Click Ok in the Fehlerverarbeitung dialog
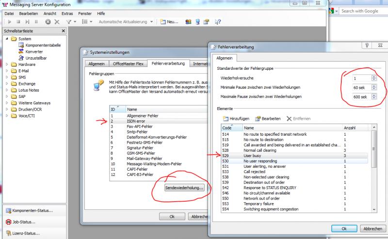The width and height of the screenshot is (388, 239). [343, 228]
